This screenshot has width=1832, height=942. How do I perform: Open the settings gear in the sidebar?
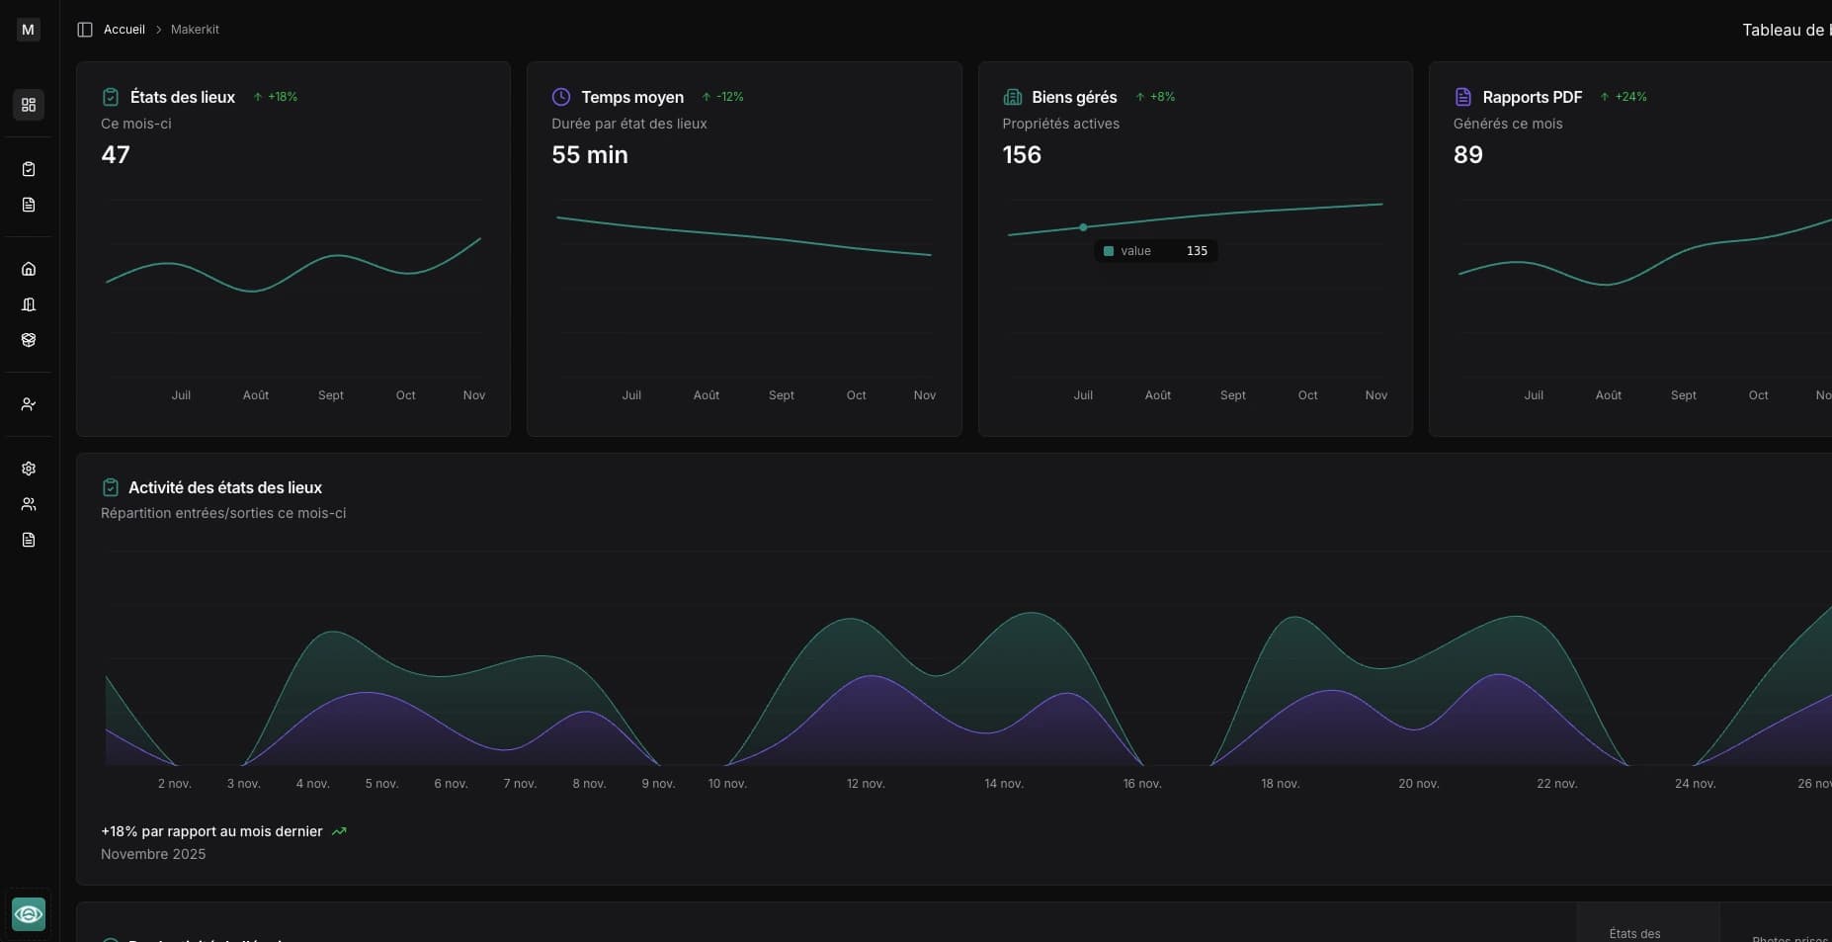[x=28, y=469]
